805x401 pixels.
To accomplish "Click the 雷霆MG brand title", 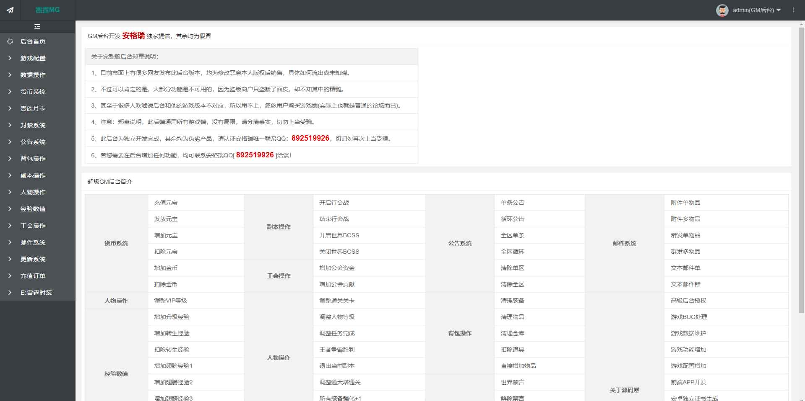I will [x=47, y=10].
